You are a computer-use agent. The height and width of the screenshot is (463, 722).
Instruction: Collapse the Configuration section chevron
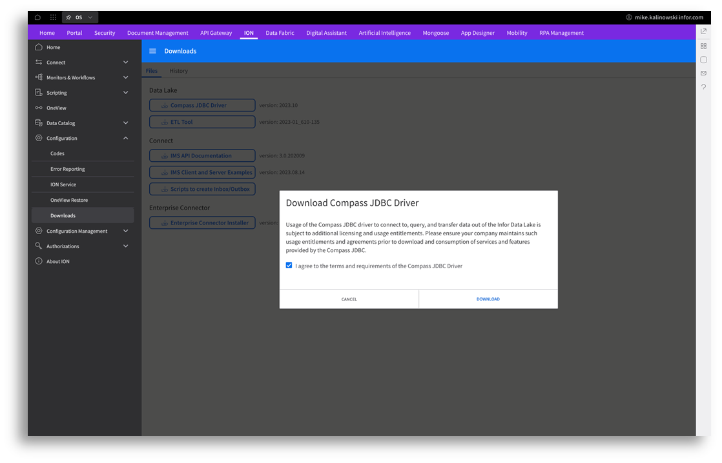(x=126, y=138)
